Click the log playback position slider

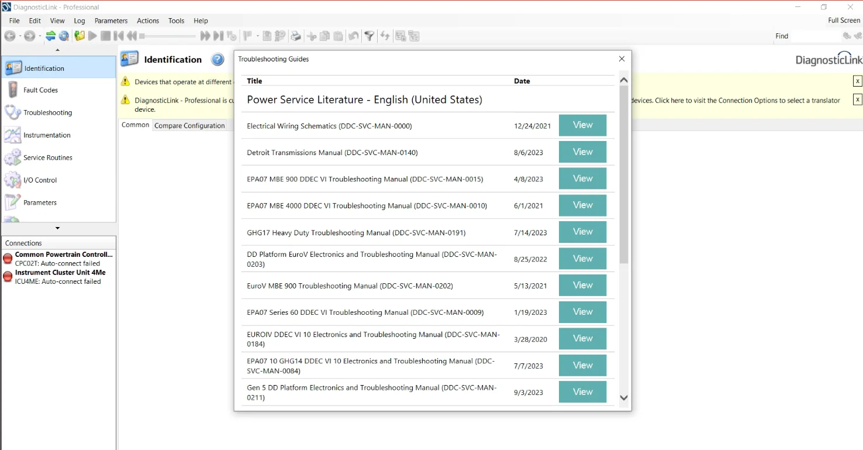pos(167,36)
